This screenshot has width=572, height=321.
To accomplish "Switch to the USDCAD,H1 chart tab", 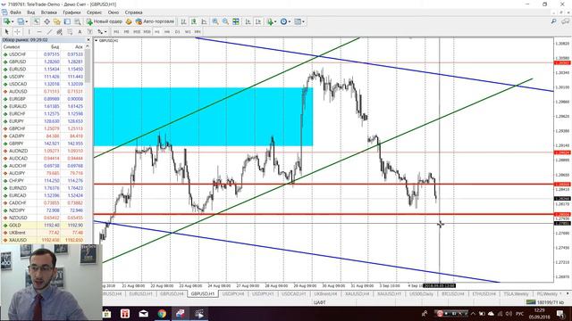I will (x=293, y=293).
